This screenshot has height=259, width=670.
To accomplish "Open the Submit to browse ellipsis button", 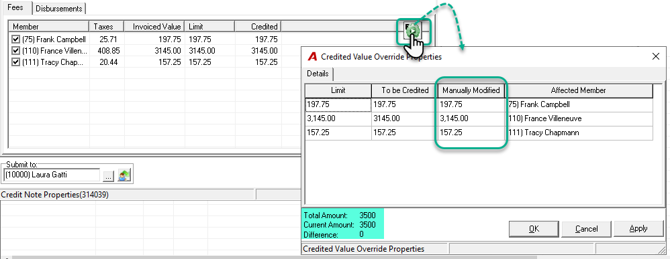I will coord(109,175).
